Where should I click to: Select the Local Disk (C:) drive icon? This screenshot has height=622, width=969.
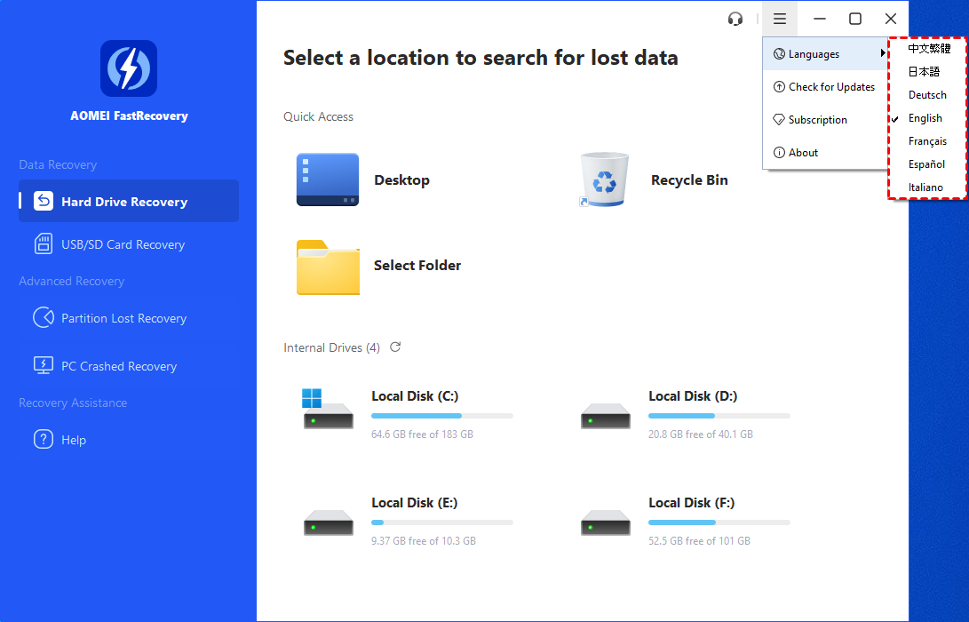point(328,410)
